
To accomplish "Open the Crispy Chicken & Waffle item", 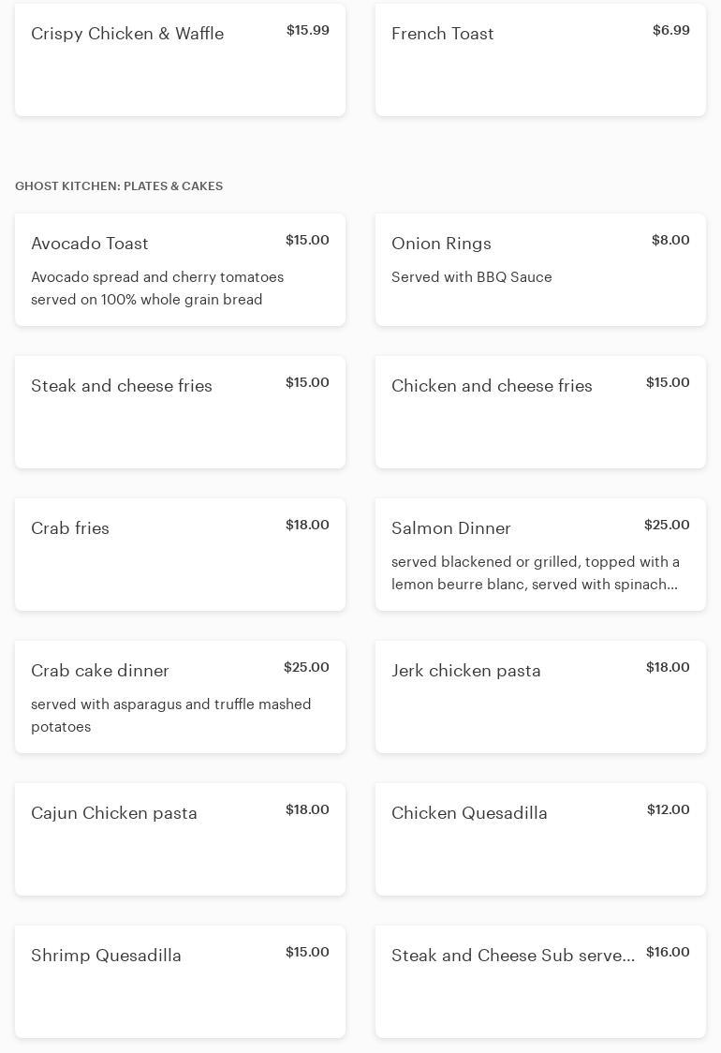I will point(180,60).
